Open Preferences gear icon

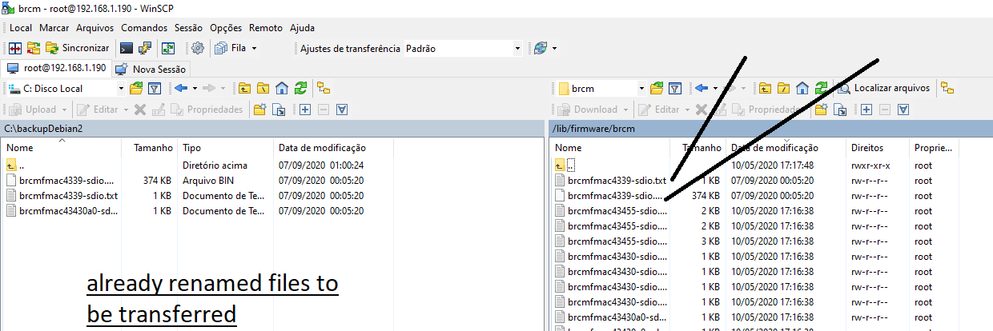tap(198, 48)
